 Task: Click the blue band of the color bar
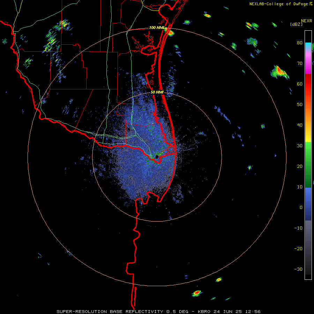click(x=308, y=204)
